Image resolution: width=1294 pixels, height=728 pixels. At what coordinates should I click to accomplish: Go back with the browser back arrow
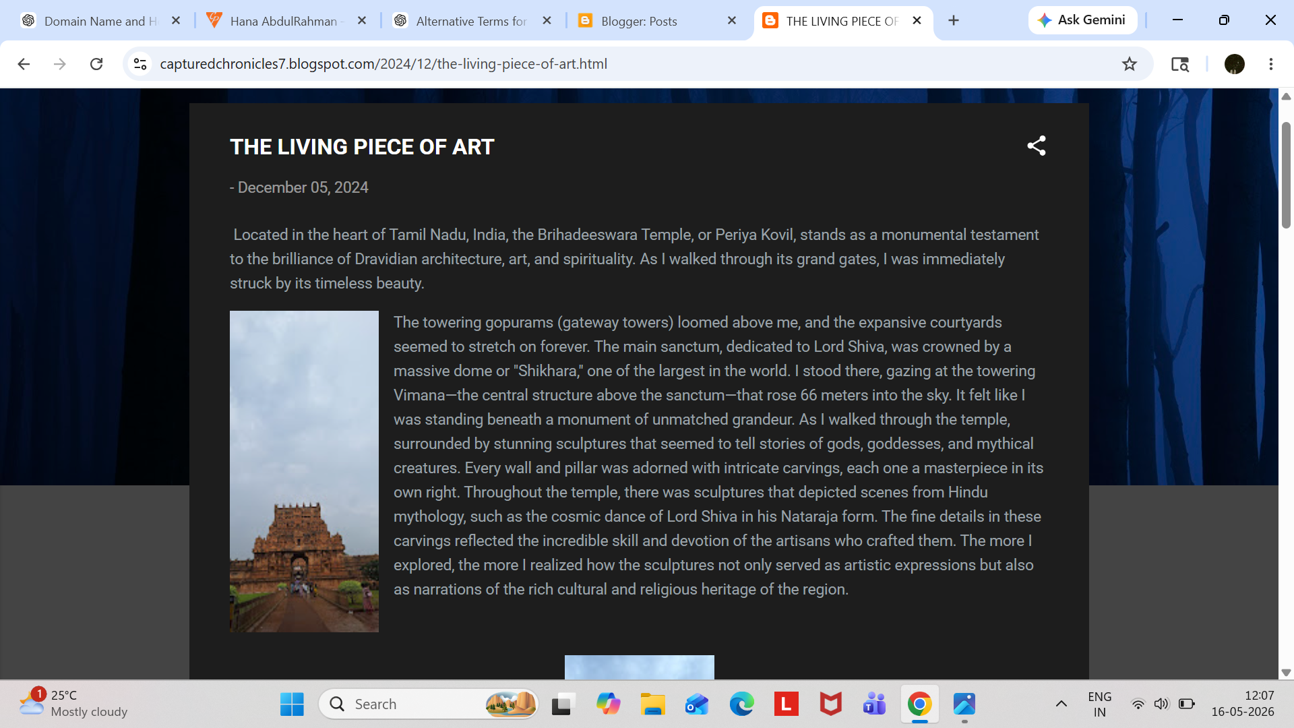click(24, 64)
